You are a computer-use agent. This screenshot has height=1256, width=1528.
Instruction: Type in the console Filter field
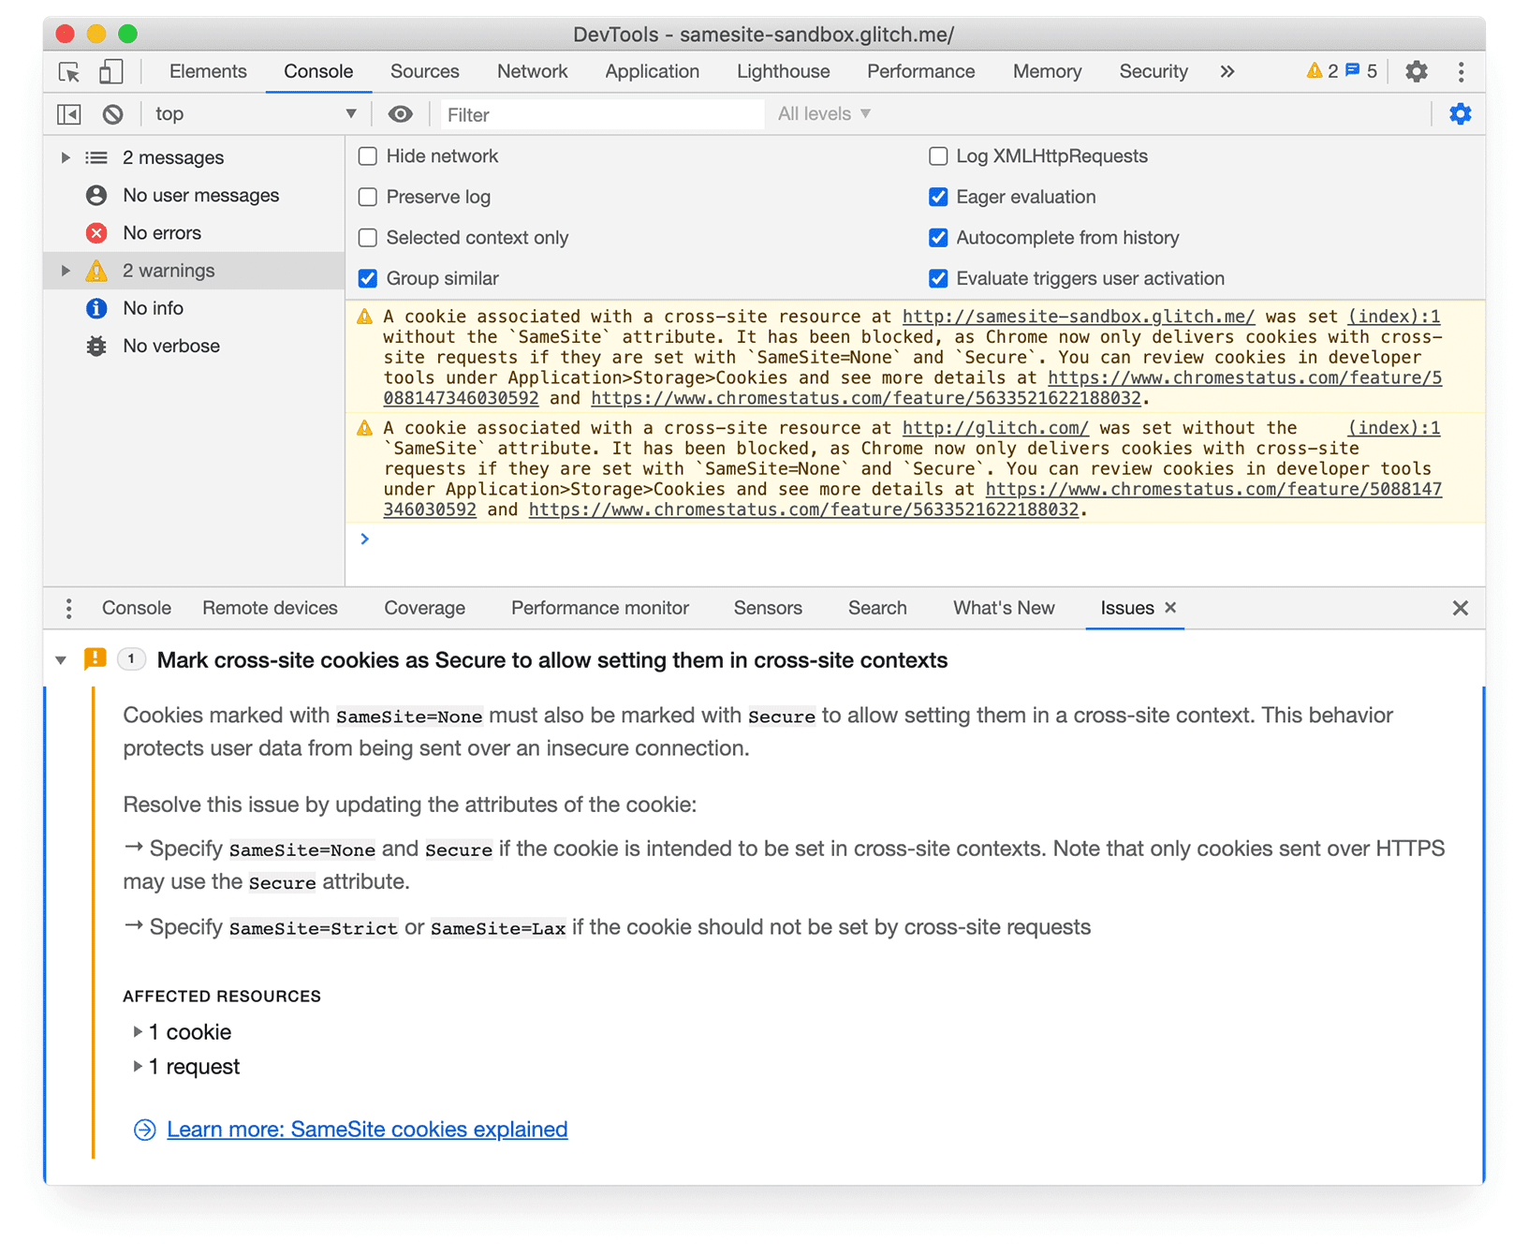point(599,113)
